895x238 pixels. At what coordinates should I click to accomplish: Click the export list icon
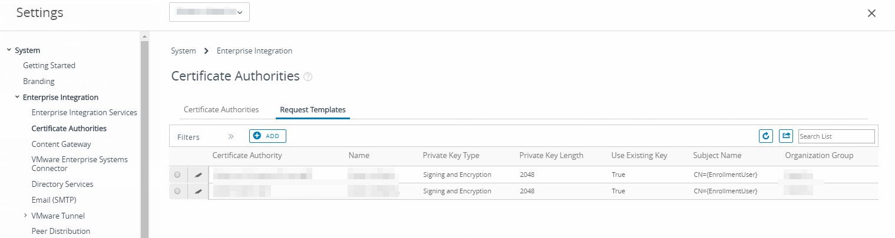click(786, 136)
